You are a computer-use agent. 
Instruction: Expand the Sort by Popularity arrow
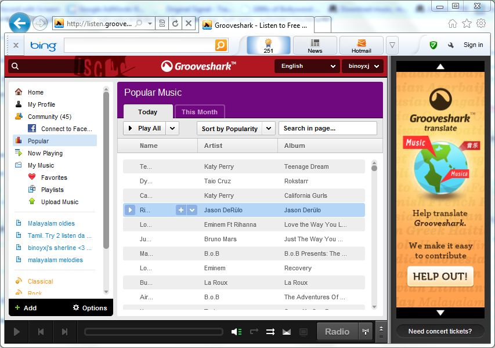click(269, 128)
